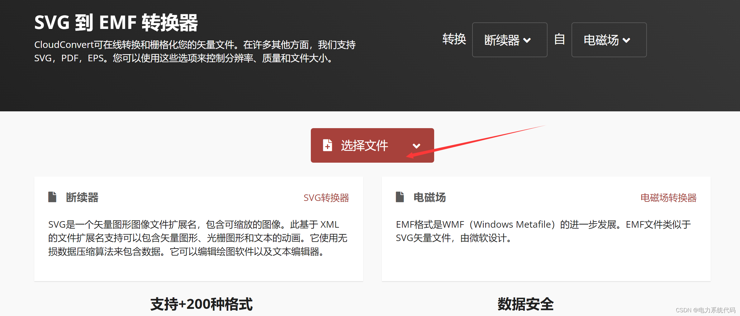Open the 断续器 source format dropdown
The height and width of the screenshot is (316, 740).
[x=510, y=40]
